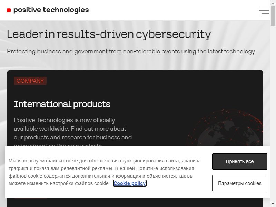Accept all cookies with Принять все
The height and width of the screenshot is (207, 276).
(239, 161)
